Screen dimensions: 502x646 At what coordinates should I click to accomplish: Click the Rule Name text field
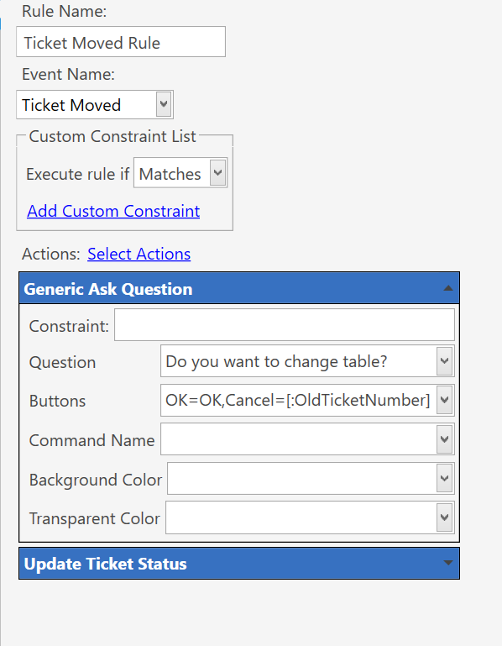pyautogui.click(x=121, y=42)
